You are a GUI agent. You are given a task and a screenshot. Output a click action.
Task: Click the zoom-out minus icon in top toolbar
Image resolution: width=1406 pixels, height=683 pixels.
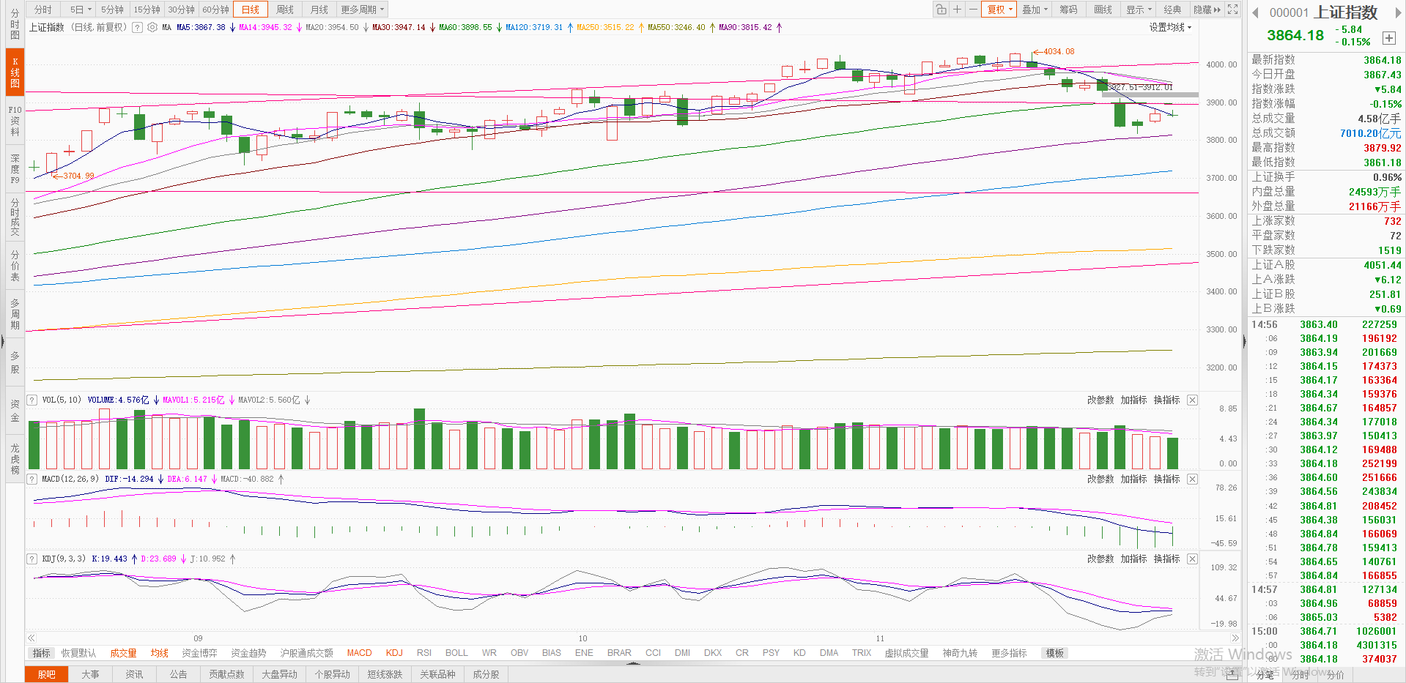(x=973, y=10)
